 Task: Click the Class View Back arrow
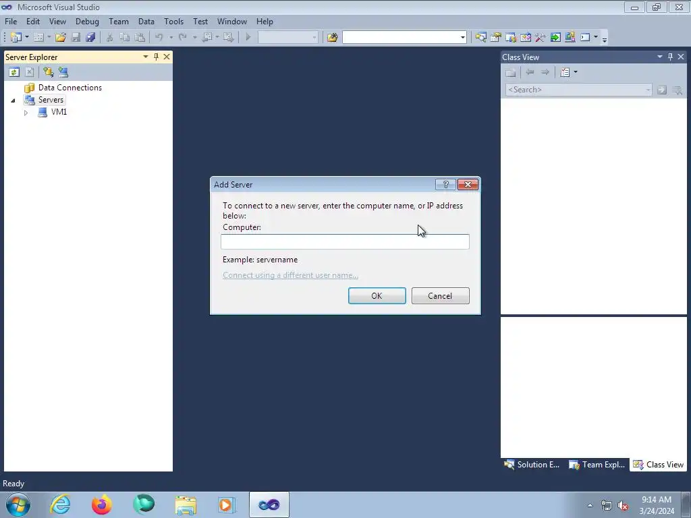(530, 72)
